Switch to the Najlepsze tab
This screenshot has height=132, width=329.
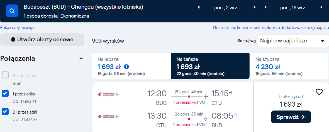(x=131, y=66)
